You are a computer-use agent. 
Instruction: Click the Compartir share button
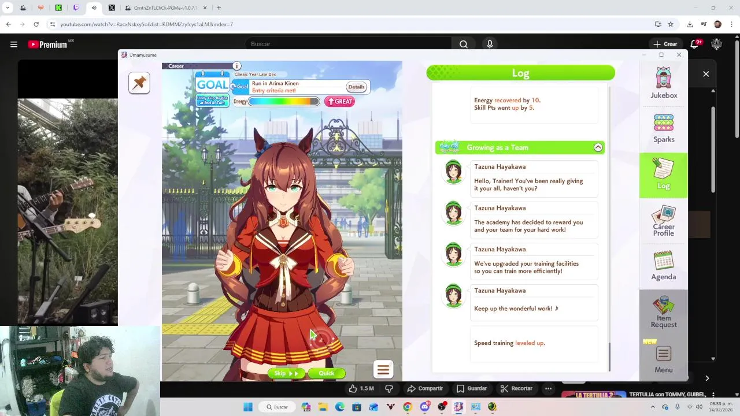pos(425,388)
